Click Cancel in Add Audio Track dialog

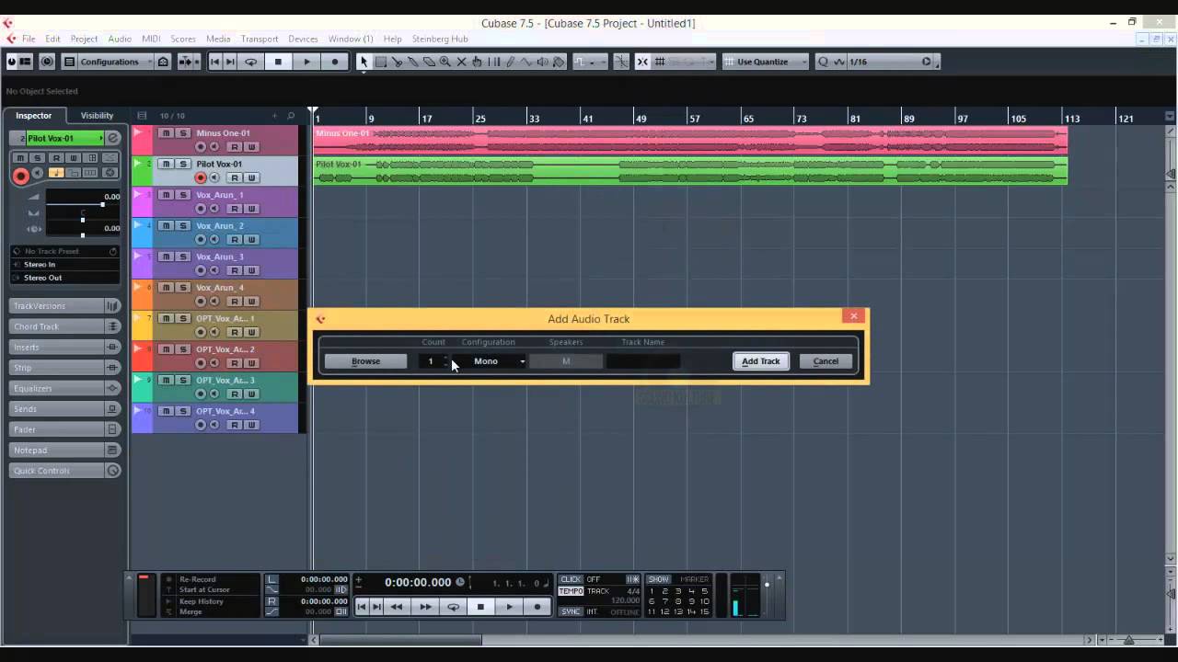click(x=826, y=361)
